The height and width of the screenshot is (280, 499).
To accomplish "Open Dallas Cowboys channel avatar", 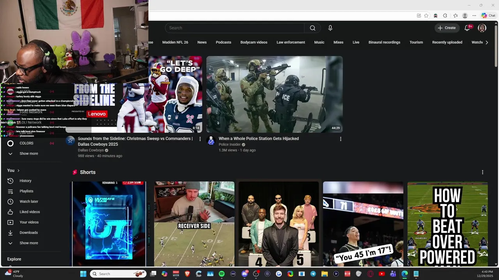I will click(70, 140).
